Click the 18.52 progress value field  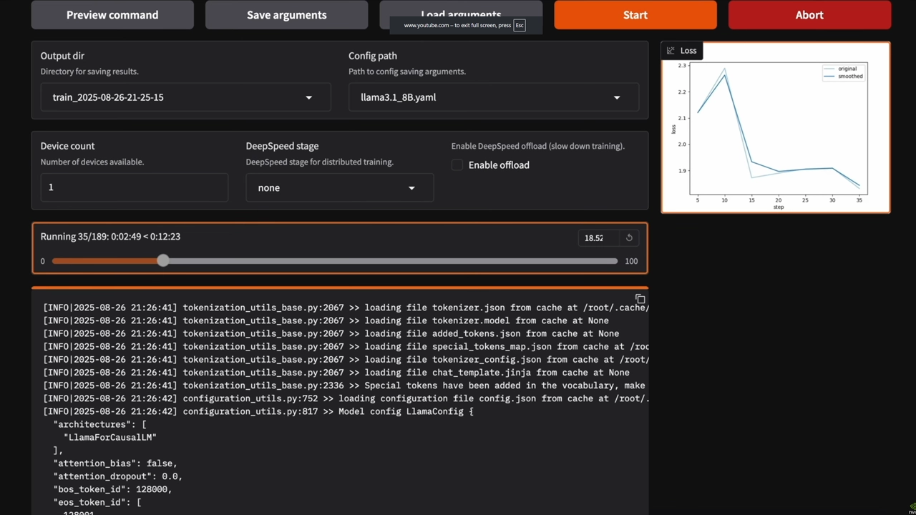tap(598, 237)
